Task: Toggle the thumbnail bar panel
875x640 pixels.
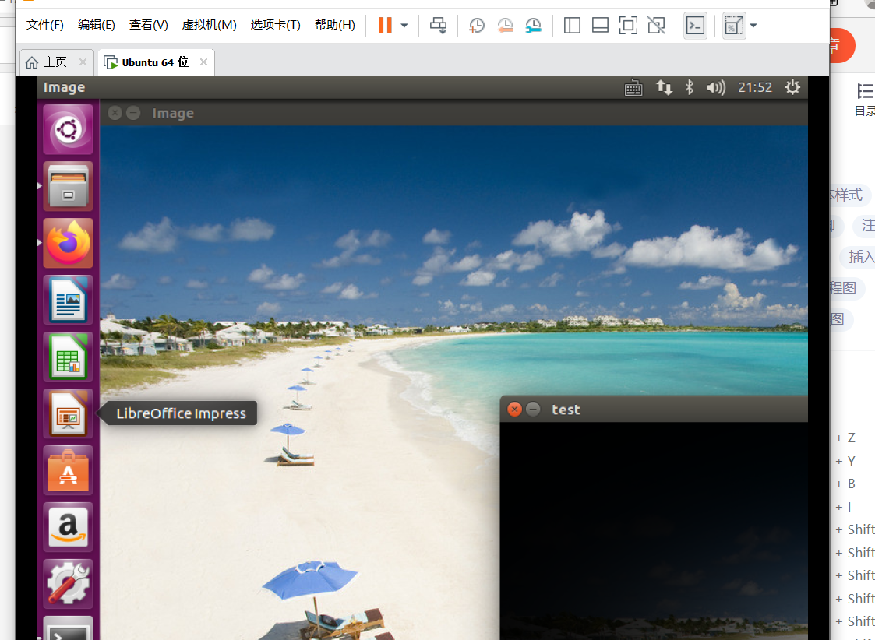Action: coord(600,25)
